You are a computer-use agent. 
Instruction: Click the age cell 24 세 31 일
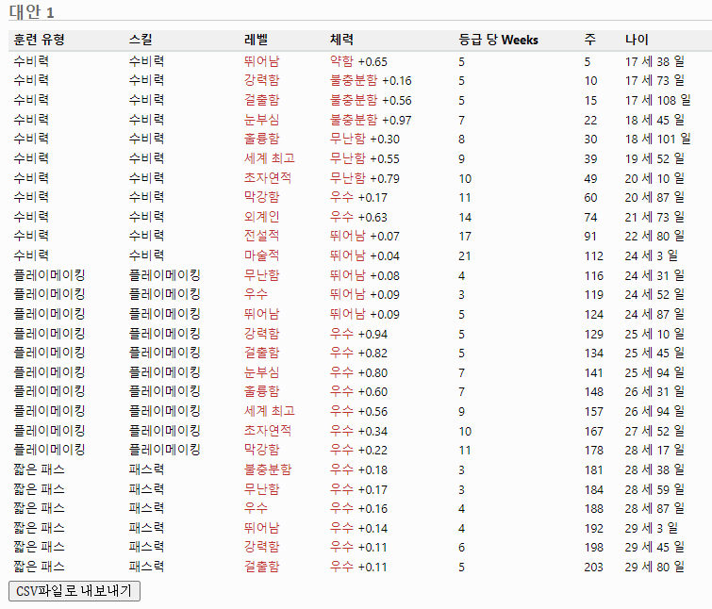(x=654, y=275)
